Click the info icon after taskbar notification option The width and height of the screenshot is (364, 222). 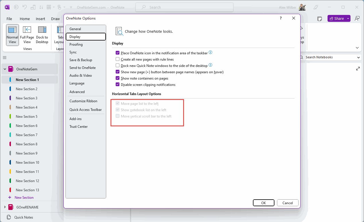tap(210, 53)
